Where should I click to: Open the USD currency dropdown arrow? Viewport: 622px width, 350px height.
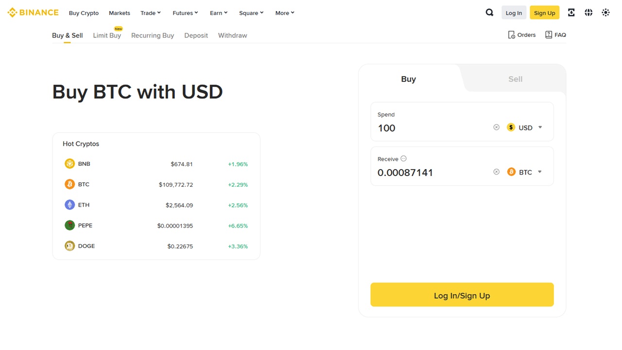point(540,127)
